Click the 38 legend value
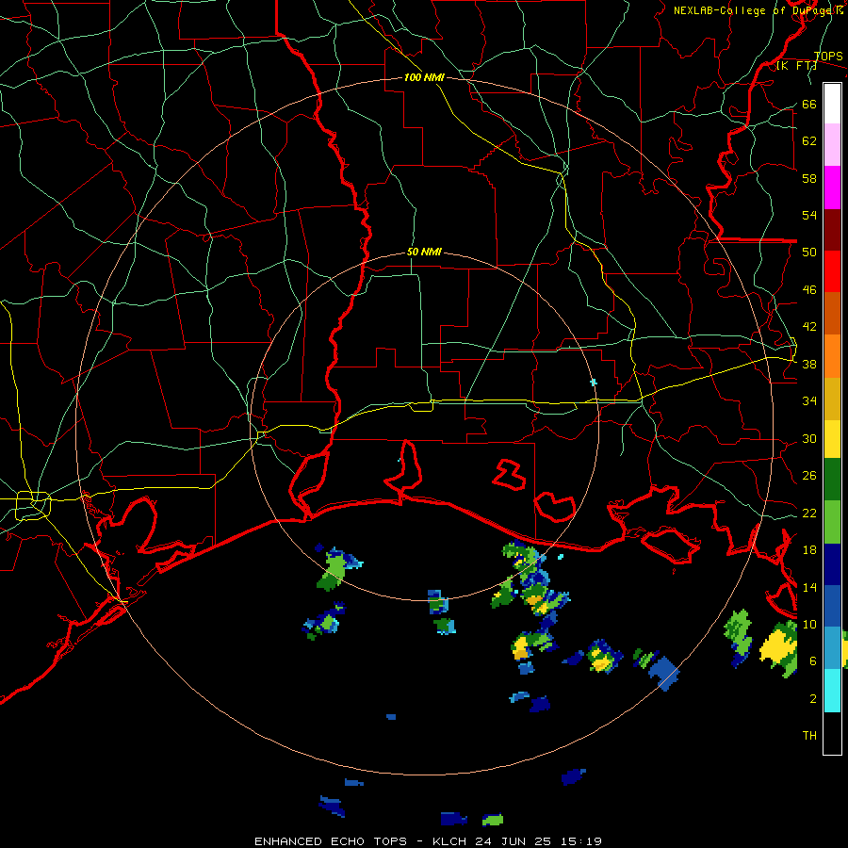Image resolution: width=848 pixels, height=848 pixels. coord(809,364)
